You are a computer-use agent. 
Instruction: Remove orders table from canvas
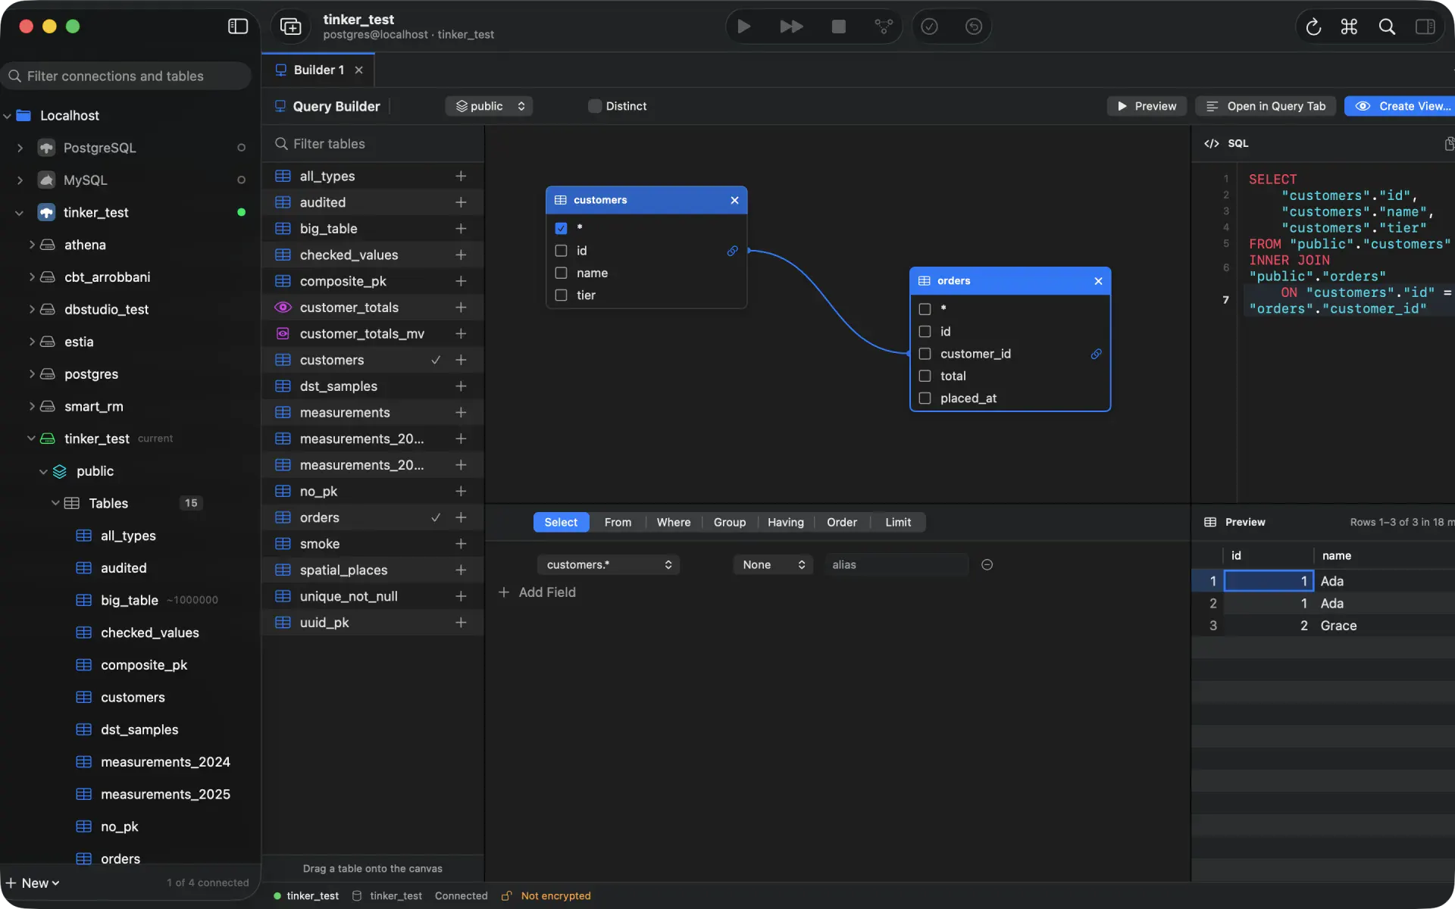[x=1097, y=281]
